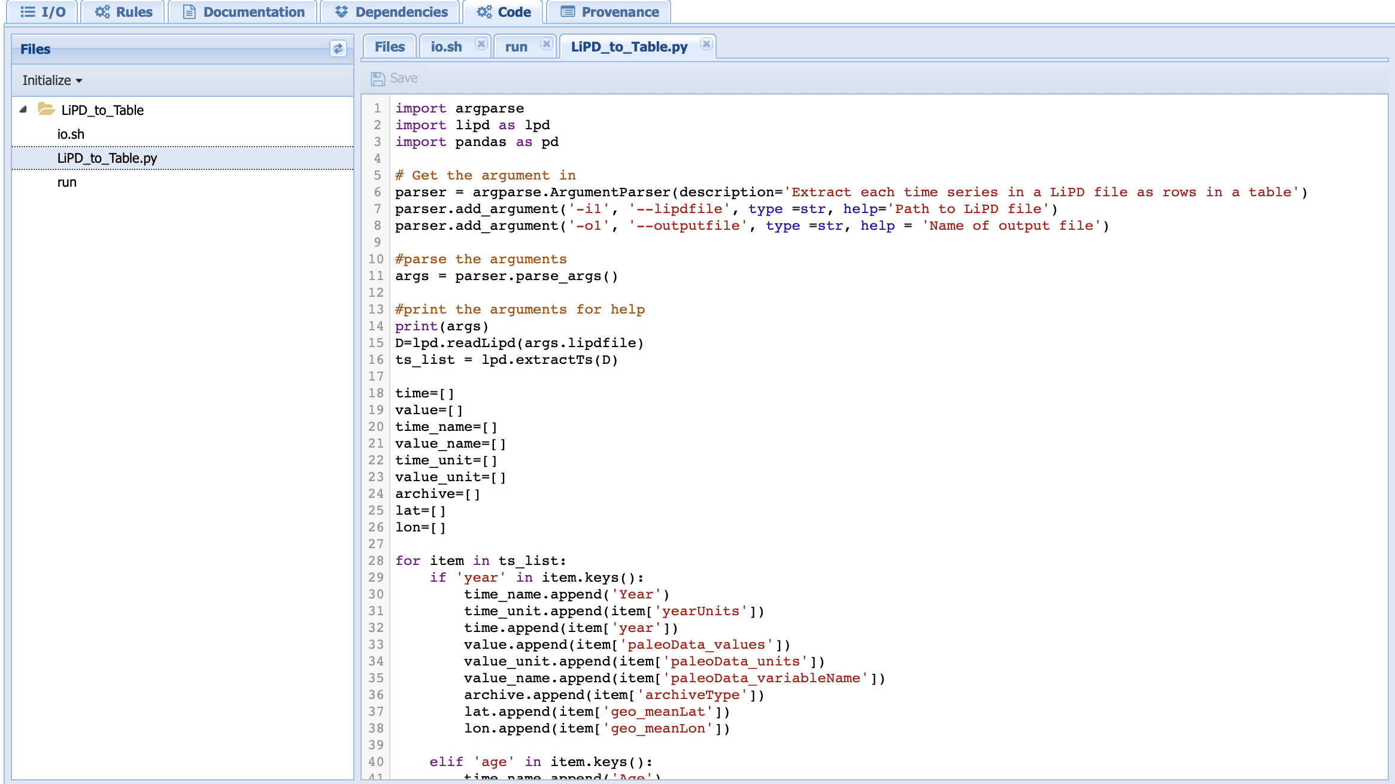1395x784 pixels.
Task: Click '--lipdfile' string in code
Action: 680,209
